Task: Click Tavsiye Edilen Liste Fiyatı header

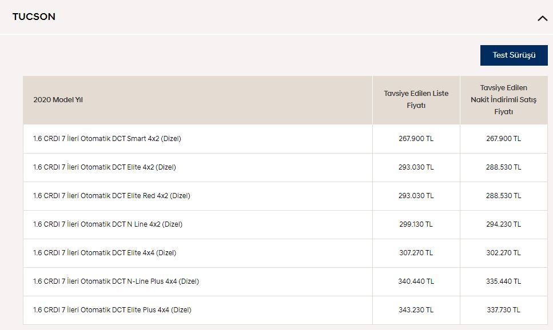Action: pos(416,99)
